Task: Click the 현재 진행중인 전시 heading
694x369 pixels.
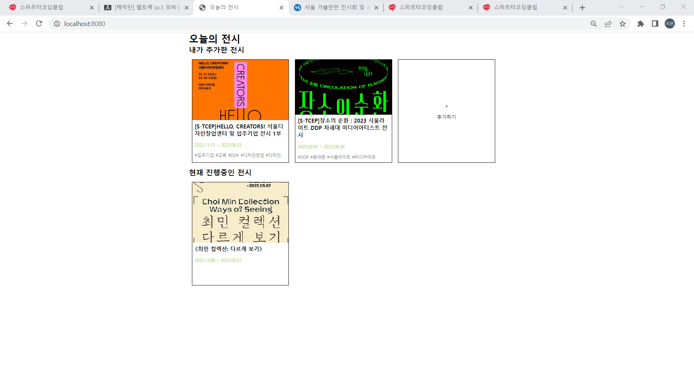Action: click(x=220, y=173)
